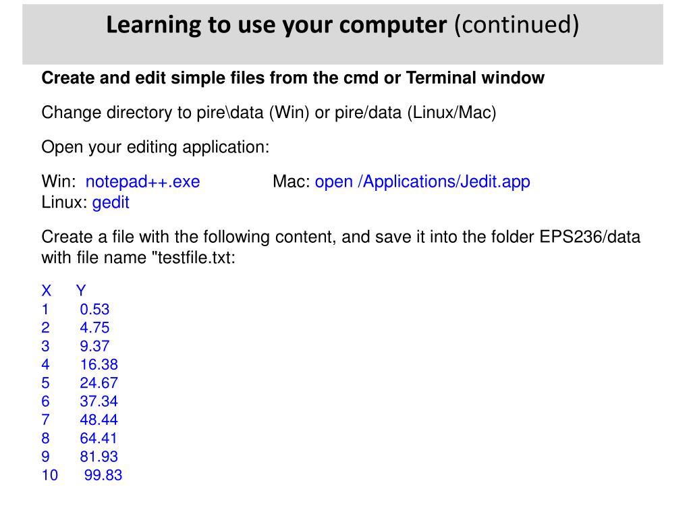This screenshot has height=518, width=691.
Task: Click the "Open your editing application:" text
Action: [x=155, y=147]
